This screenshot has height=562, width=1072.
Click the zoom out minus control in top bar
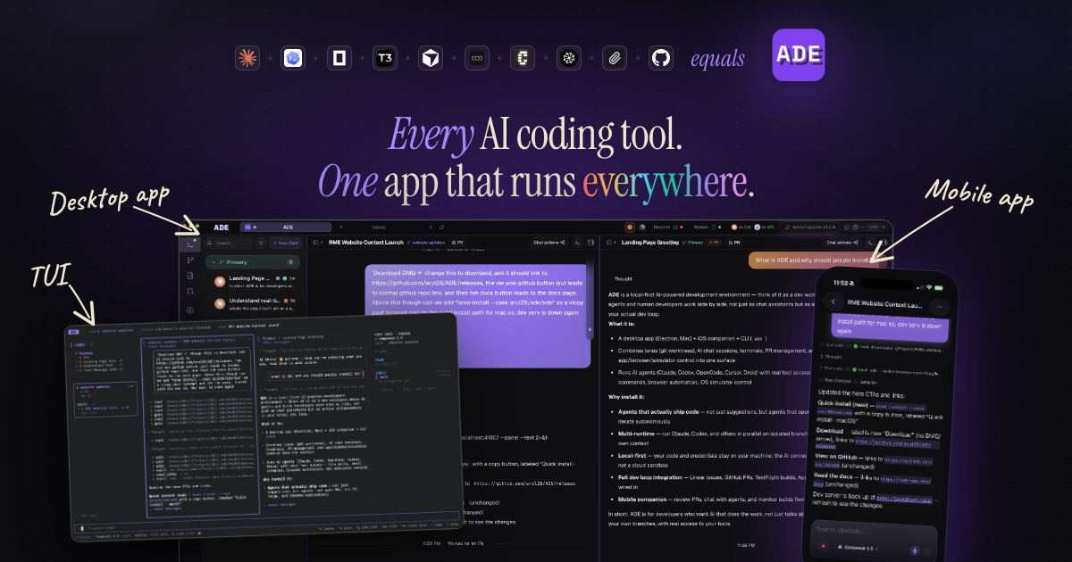863,227
